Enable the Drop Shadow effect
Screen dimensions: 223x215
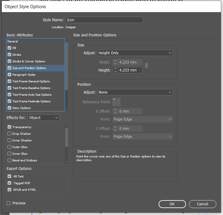click(x=9, y=134)
